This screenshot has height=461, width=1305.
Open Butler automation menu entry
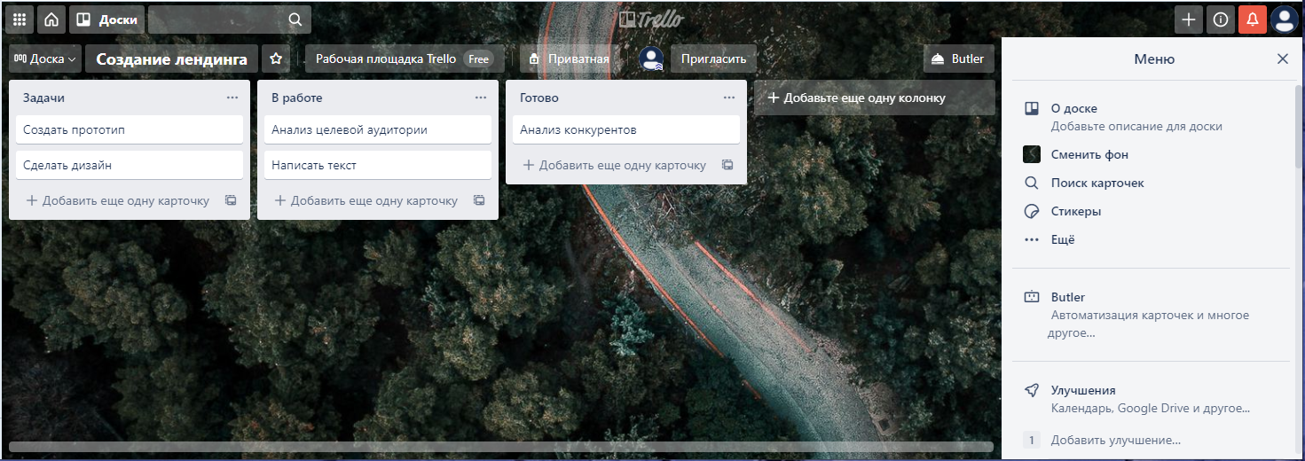coord(1152,315)
